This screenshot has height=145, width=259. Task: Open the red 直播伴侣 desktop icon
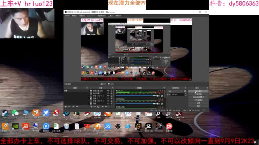click(x=169, y=127)
